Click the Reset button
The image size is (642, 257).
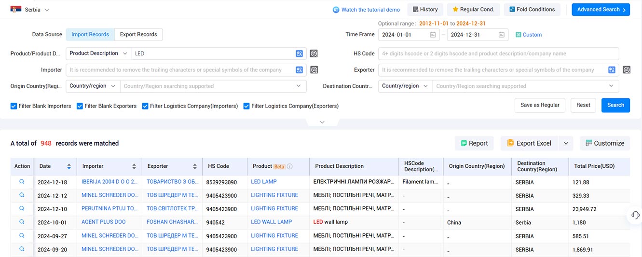[x=583, y=105]
